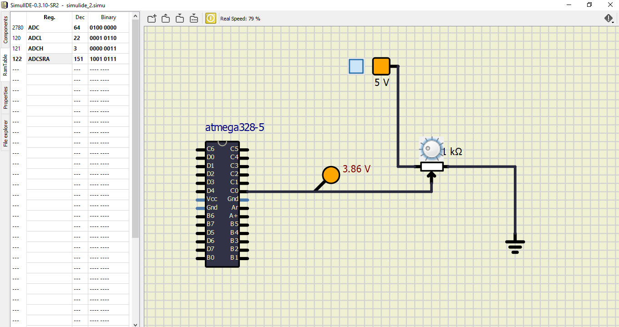Restore the window using the title bar button
Screen dimensions: 619x327
pyautogui.click(x=589, y=5)
